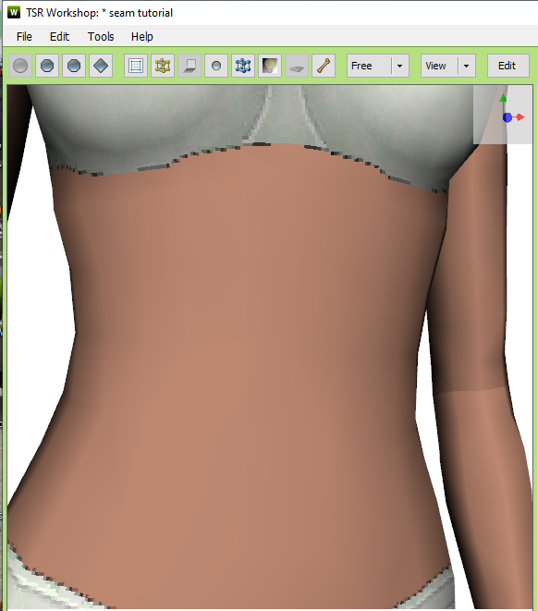Open the Edit menu in menu bar
The image size is (538, 611).
[59, 37]
